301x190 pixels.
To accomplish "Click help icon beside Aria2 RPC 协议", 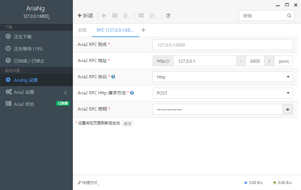I will click(x=113, y=77).
